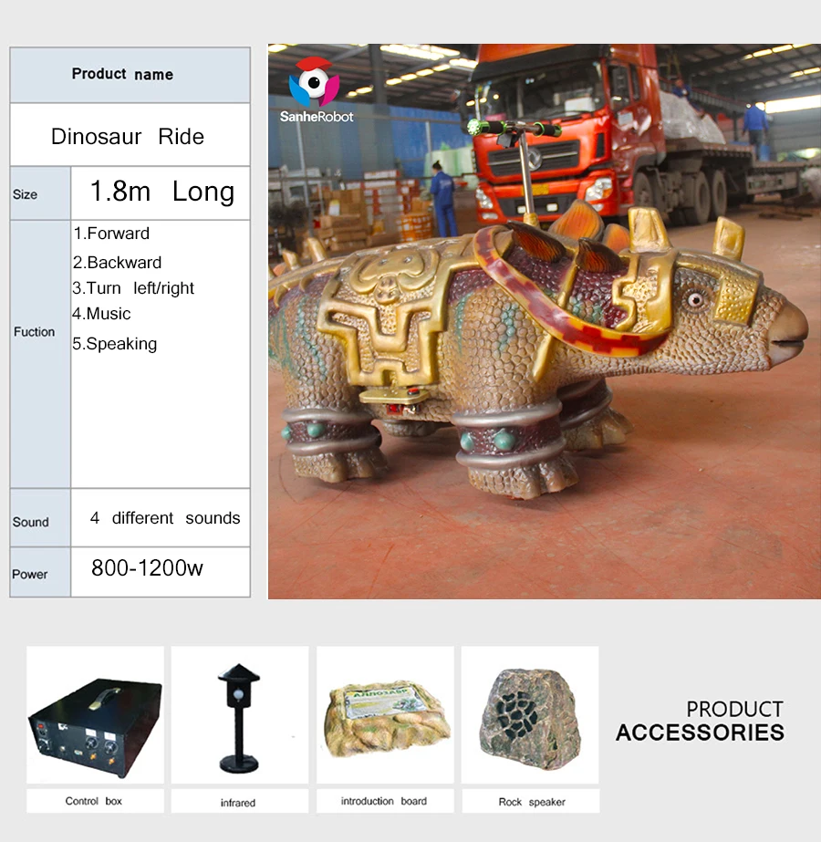Click the 'introduction board' caption
This screenshot has width=821, height=842.
point(384,801)
